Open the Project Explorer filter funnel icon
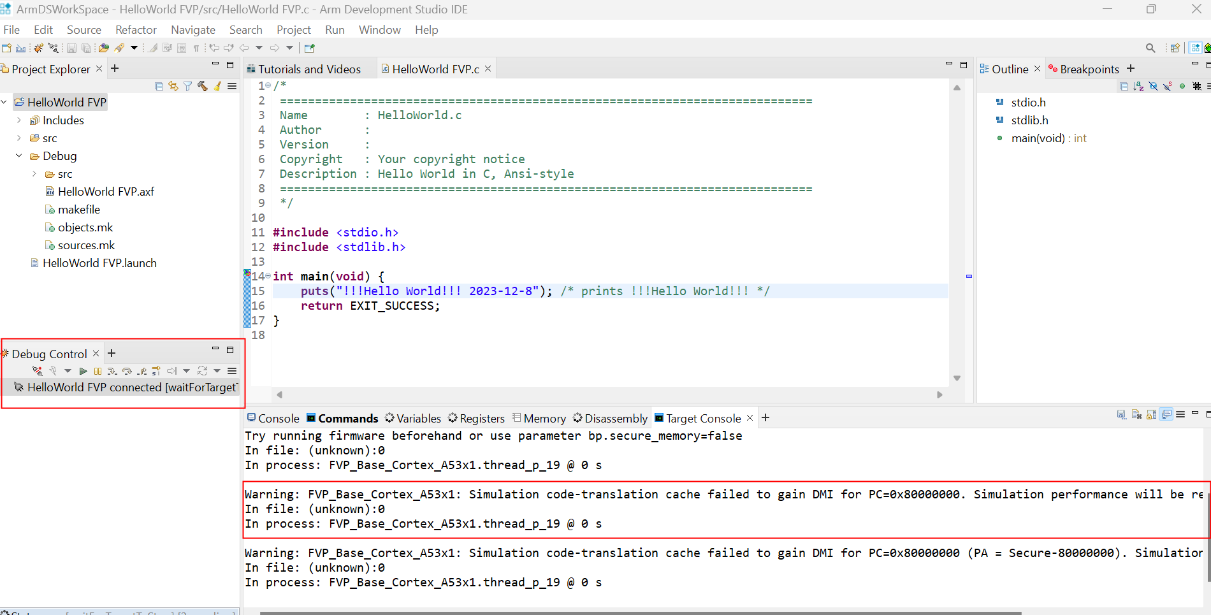The height and width of the screenshot is (615, 1211). point(187,86)
